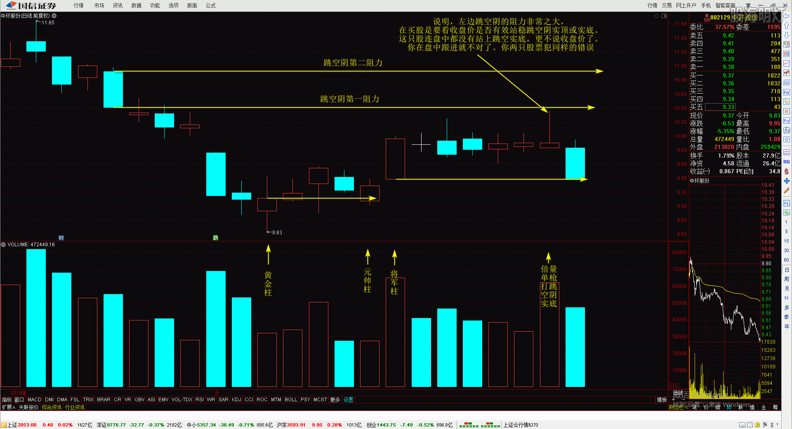Switch to the 60-minute period
Viewport: 792px width, 429px height.
(786, 260)
